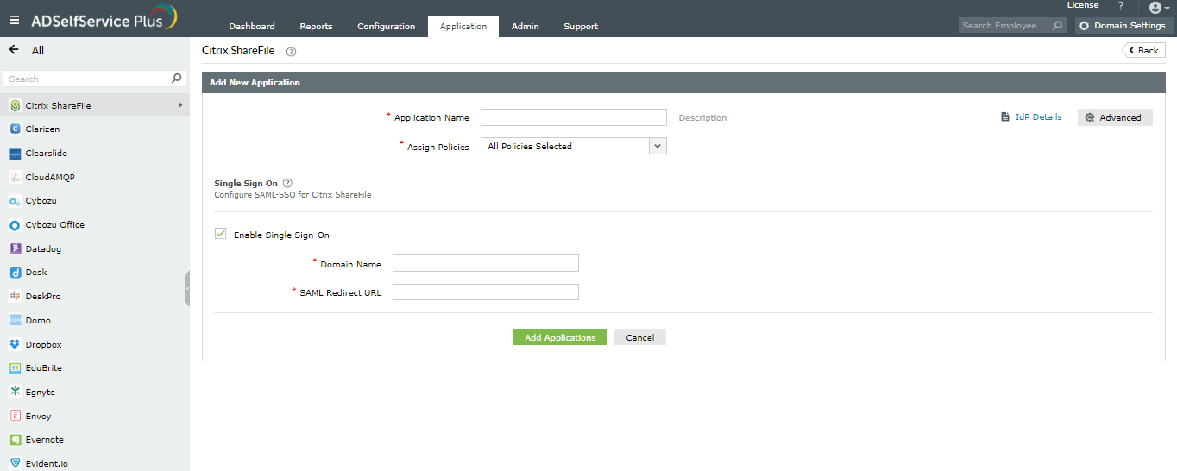Click the Domo app icon
The height and width of the screenshot is (471, 1177).
coord(16,320)
